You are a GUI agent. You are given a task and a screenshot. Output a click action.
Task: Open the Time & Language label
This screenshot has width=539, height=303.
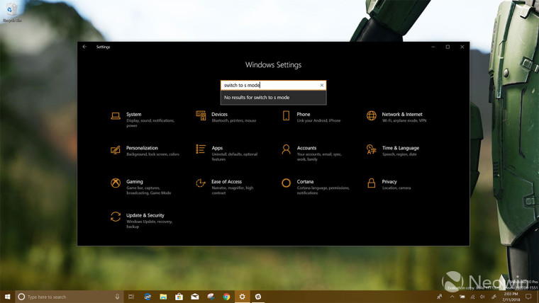click(401, 148)
